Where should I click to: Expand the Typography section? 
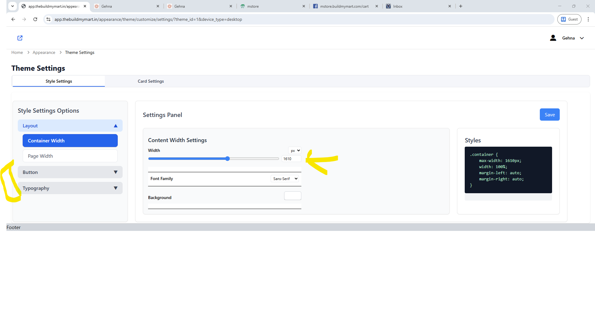point(70,188)
